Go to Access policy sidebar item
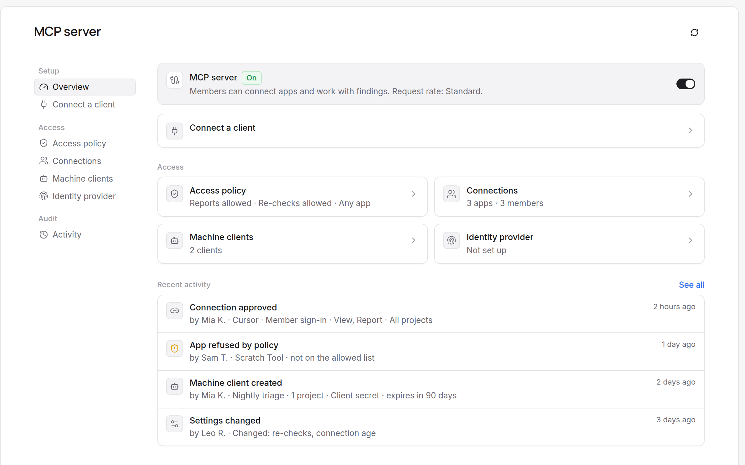The width and height of the screenshot is (745, 465). [85, 144]
